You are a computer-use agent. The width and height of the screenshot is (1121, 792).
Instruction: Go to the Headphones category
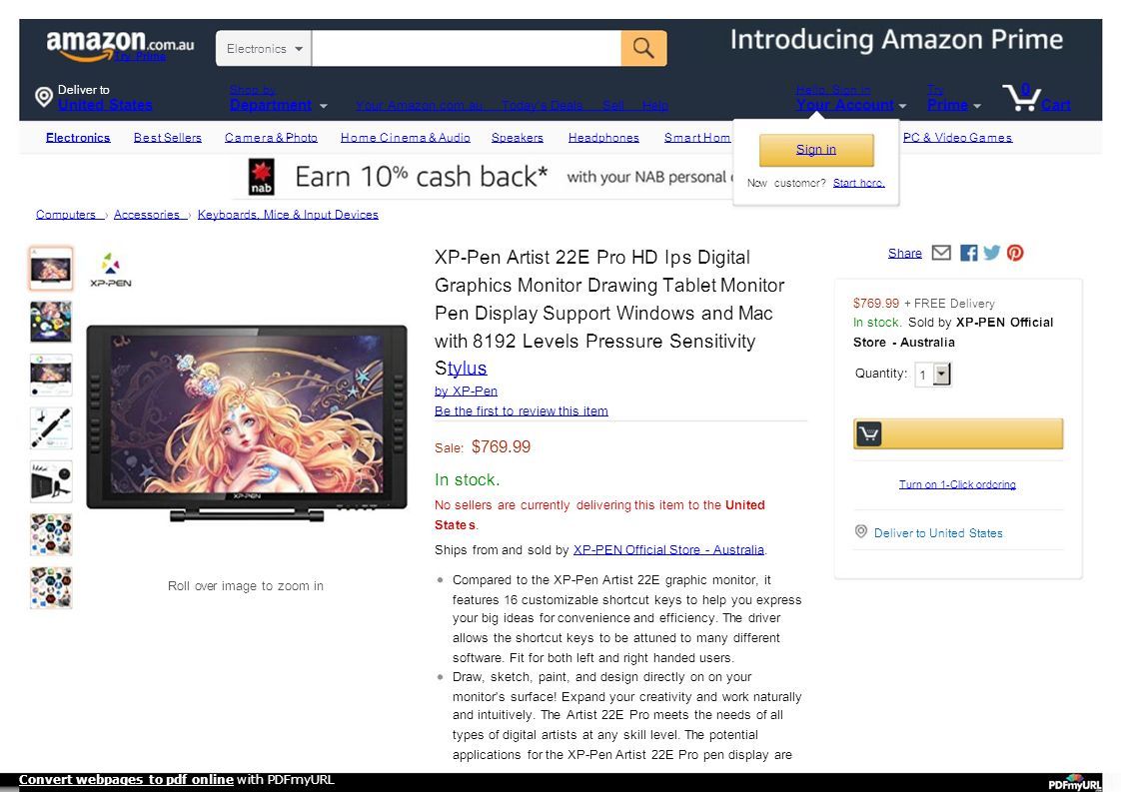coord(603,137)
